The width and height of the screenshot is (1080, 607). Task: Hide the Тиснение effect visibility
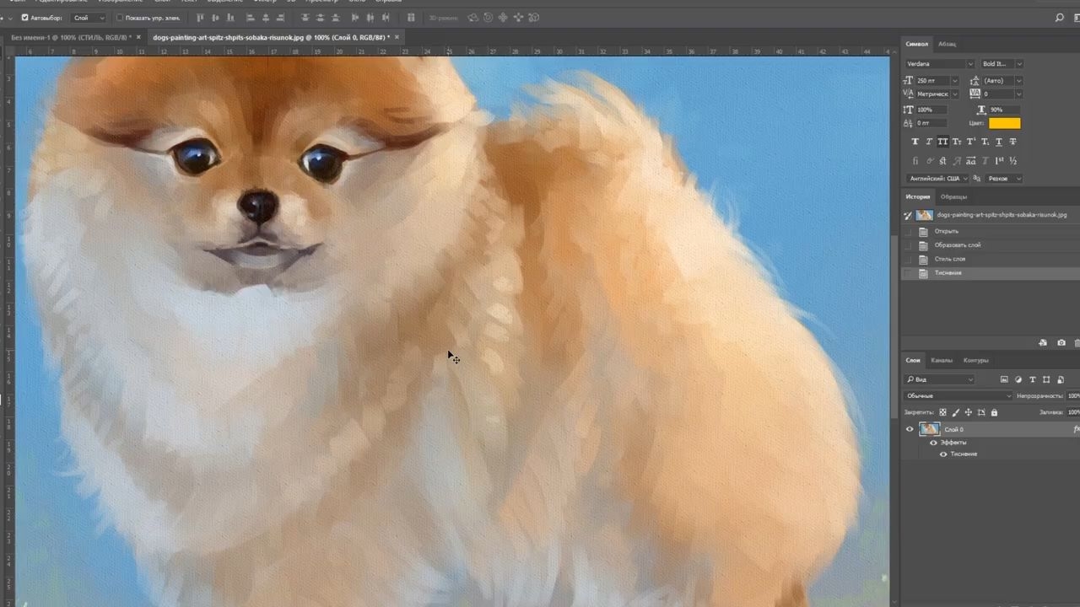point(943,454)
